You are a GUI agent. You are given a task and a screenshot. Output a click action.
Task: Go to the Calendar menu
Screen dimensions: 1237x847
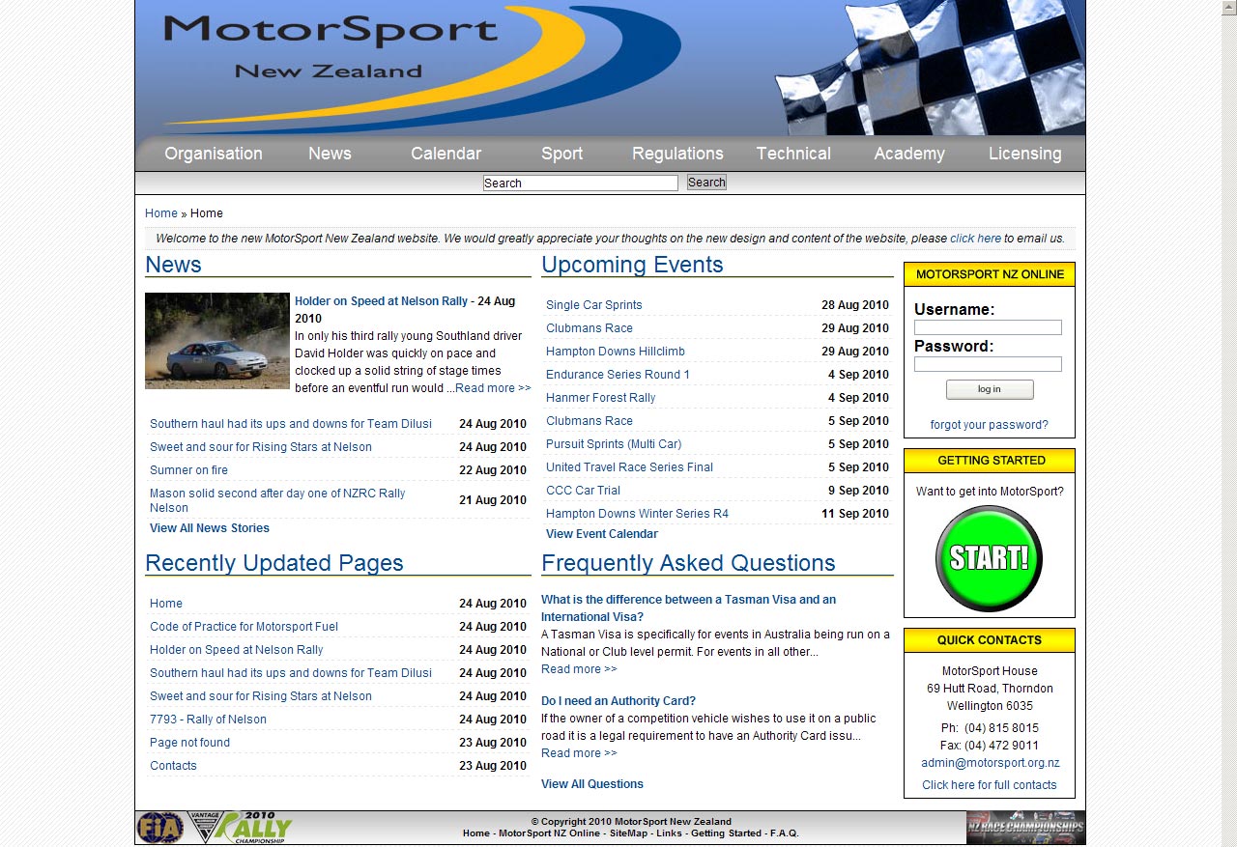tap(446, 154)
